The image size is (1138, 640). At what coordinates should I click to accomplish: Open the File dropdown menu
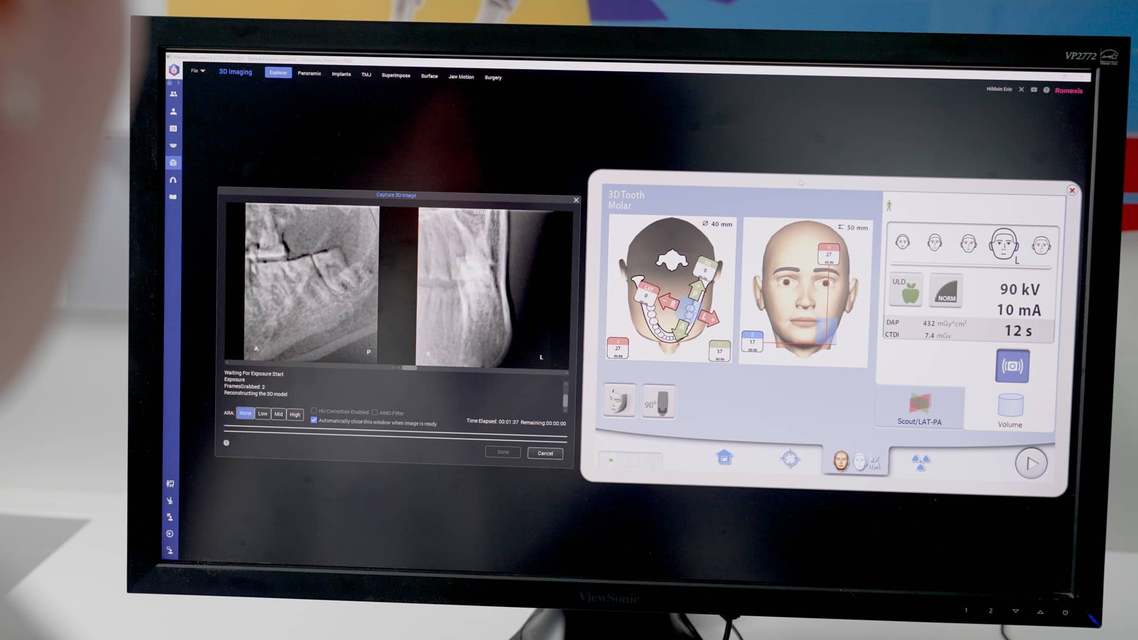point(197,71)
